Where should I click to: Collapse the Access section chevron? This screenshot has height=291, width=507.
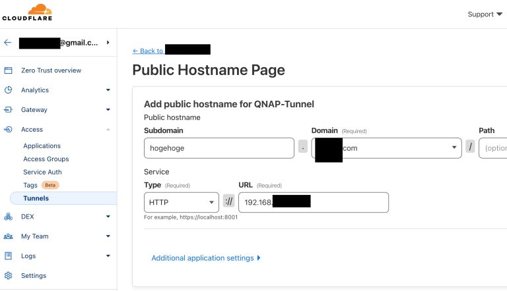coord(108,129)
